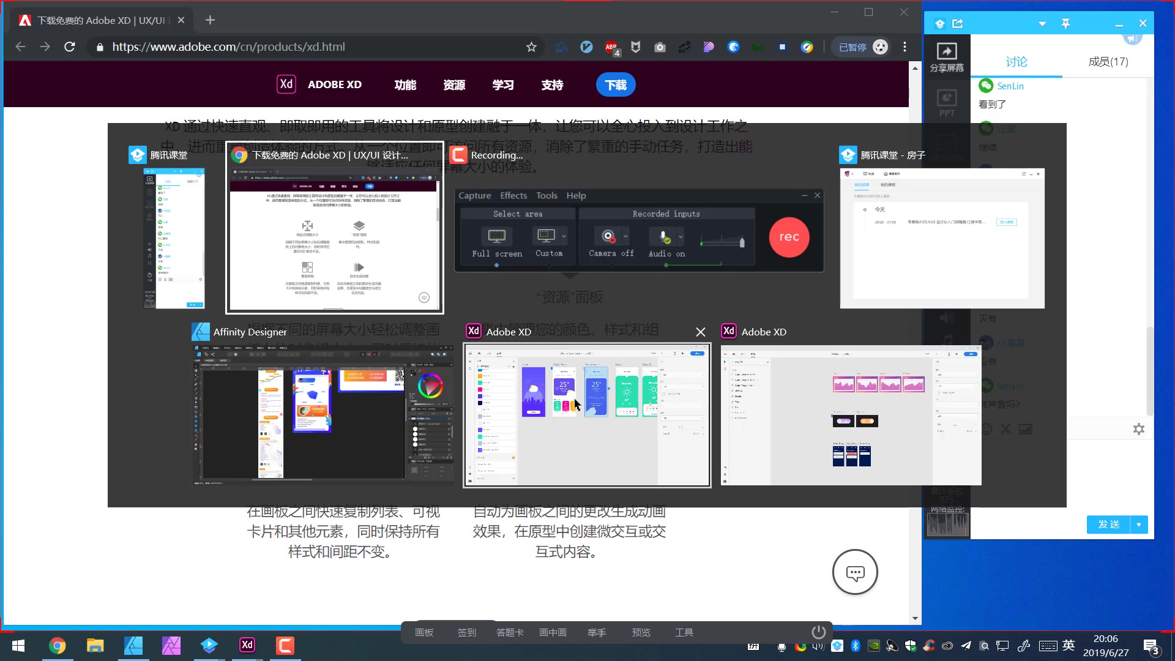The image size is (1175, 661).
Task: Click the 英 input language indicator
Action: 1069,645
